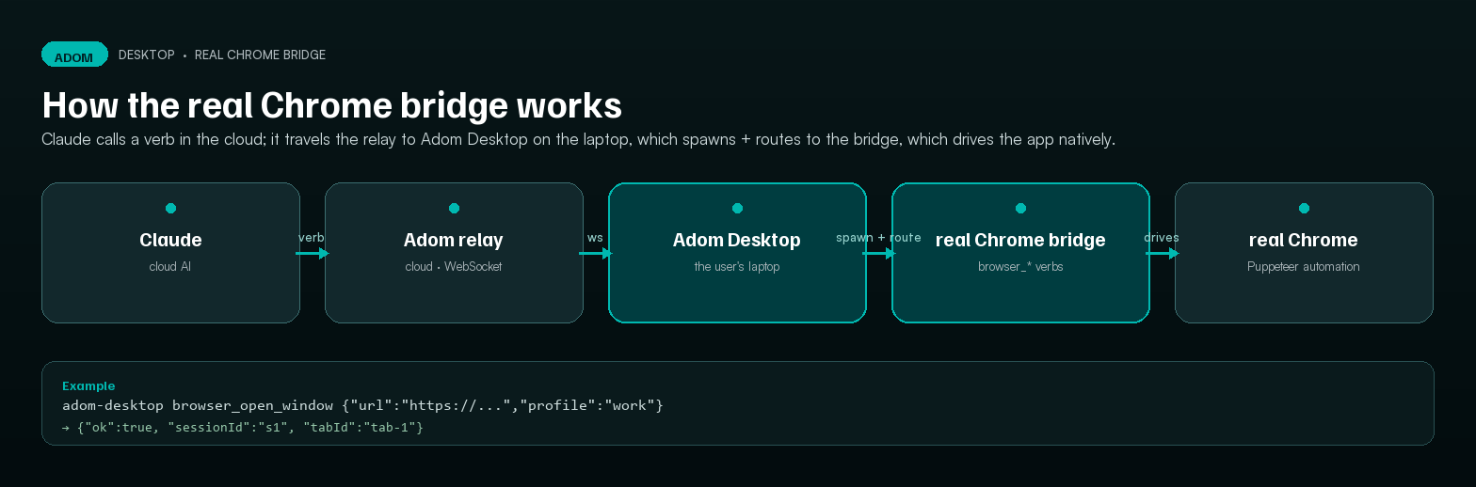Click the 'adom-desktop browser_open_window' command line
The image size is (1476, 487).
tap(363, 405)
